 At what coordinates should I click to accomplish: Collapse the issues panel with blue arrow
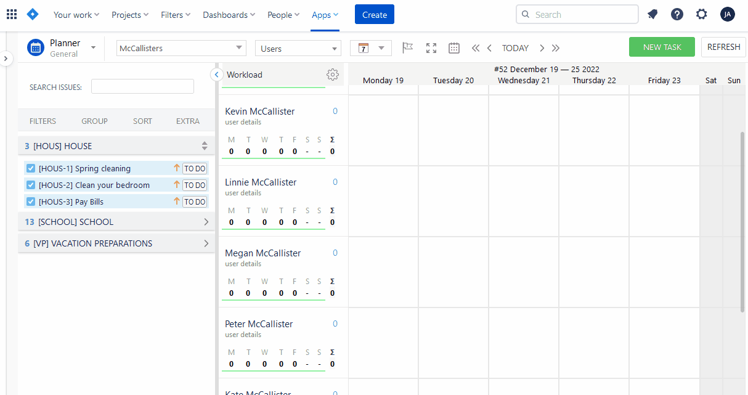click(216, 75)
